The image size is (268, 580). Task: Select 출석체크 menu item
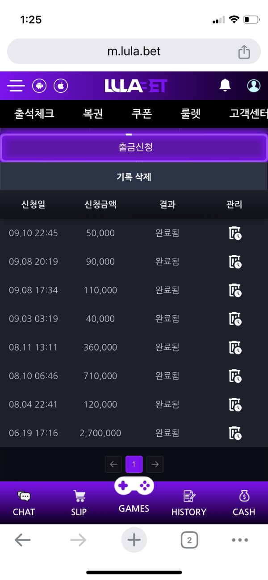pyautogui.click(x=34, y=113)
